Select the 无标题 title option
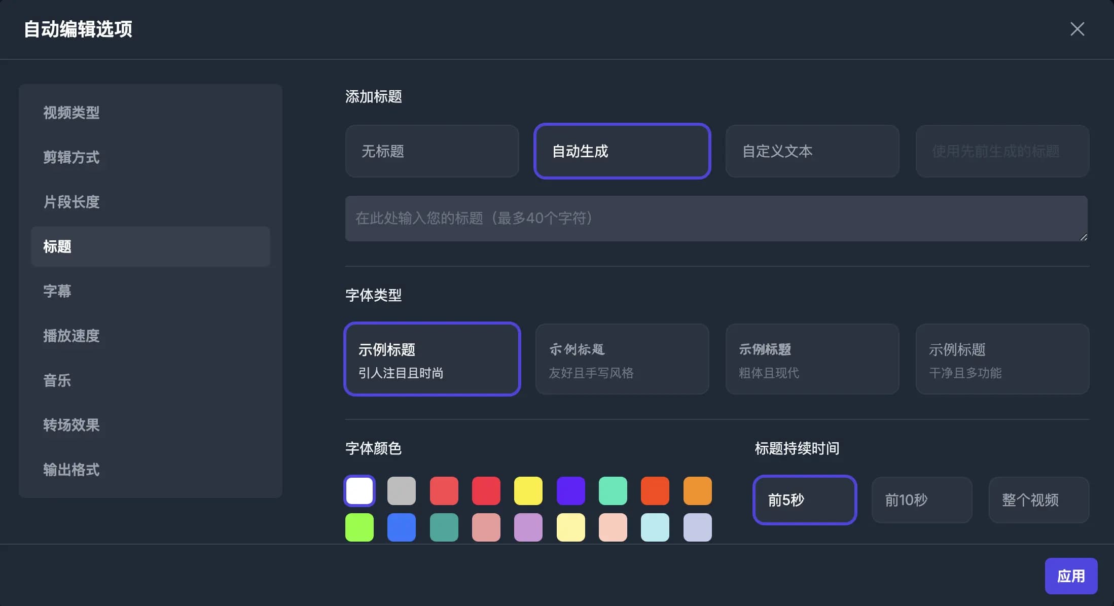1114x606 pixels. [x=432, y=151]
